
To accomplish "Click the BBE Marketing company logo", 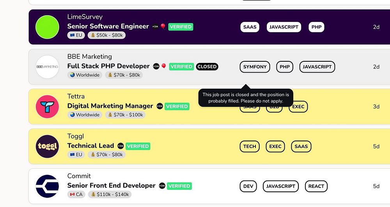I will [47, 67].
